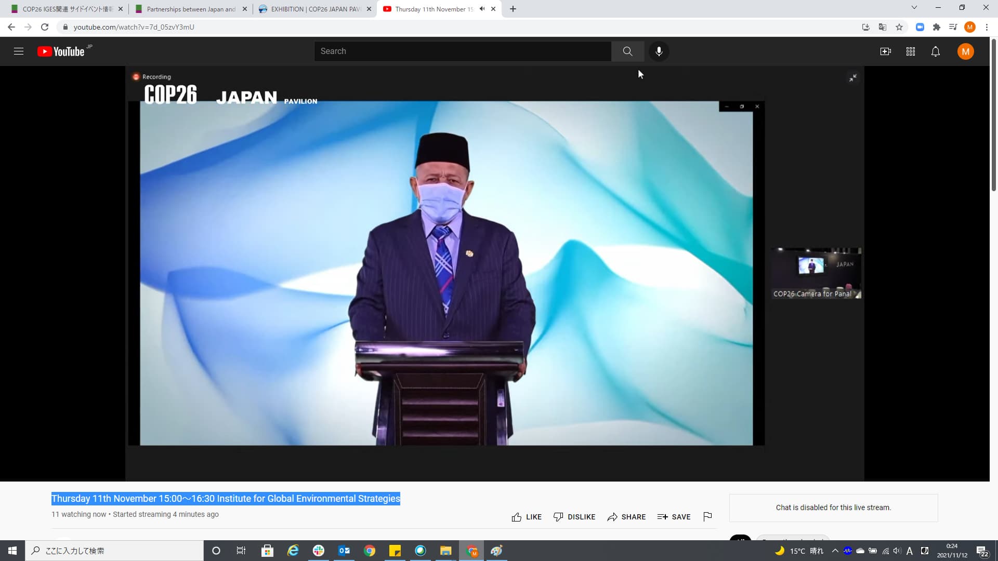Open the Chrome three-dot menu
The image size is (998, 561).
(987, 27)
